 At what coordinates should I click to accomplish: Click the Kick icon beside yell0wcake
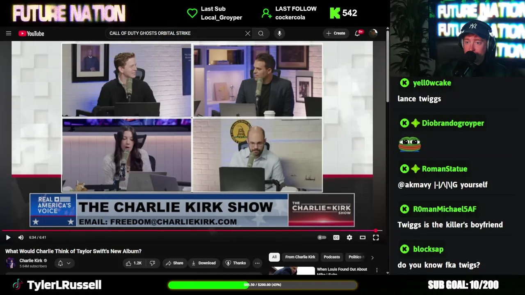pos(404,83)
